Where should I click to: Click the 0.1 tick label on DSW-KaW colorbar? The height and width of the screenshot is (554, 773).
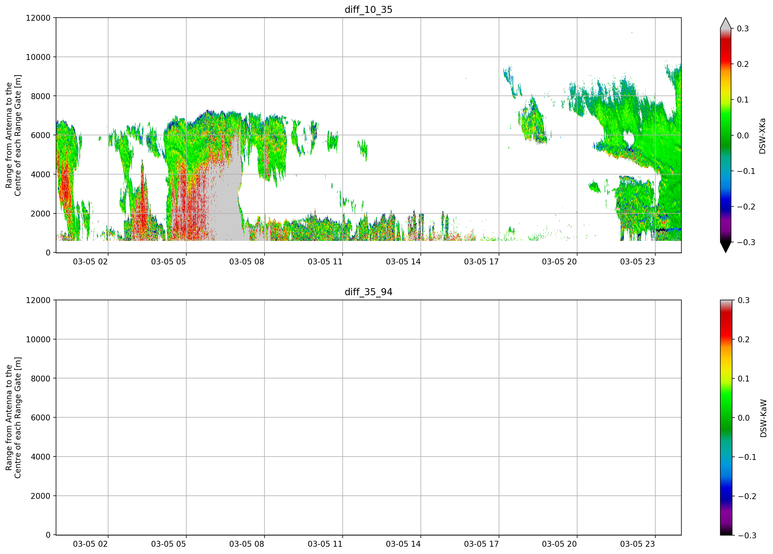(744, 379)
